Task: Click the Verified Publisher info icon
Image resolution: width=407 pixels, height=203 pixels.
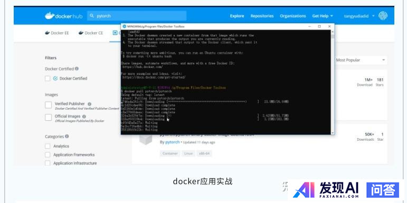Action: (x=89, y=104)
